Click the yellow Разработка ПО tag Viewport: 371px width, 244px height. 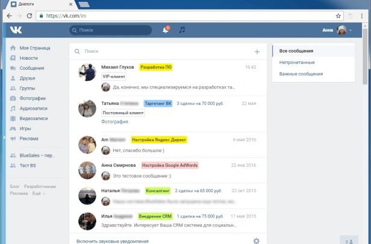pyautogui.click(x=155, y=67)
